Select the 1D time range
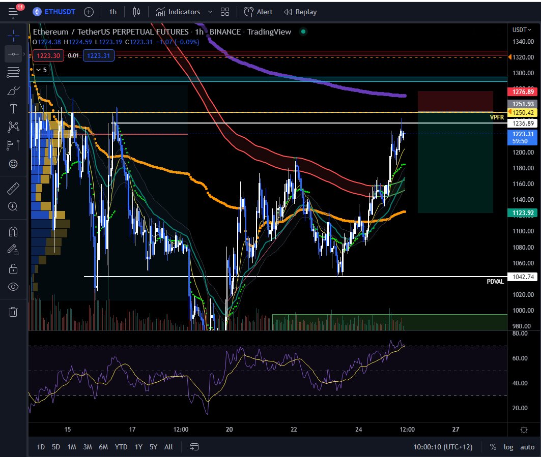 tap(41, 447)
